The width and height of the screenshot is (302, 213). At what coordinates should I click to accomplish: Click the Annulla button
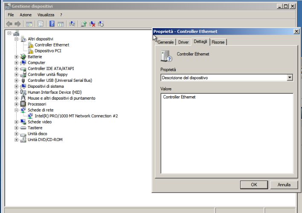[284, 185]
